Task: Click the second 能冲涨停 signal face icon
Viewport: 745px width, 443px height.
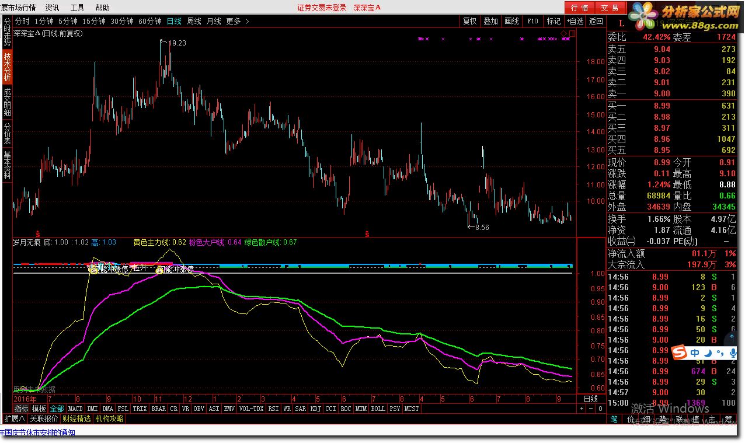Action: [x=158, y=270]
